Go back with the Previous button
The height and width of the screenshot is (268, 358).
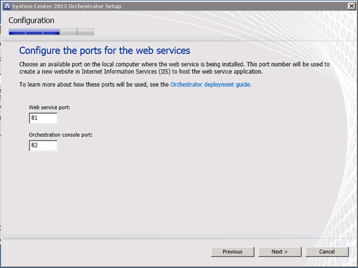232,251
